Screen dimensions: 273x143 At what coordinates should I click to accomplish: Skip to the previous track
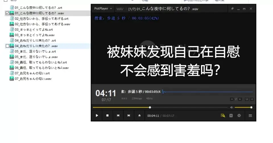click(118, 115)
